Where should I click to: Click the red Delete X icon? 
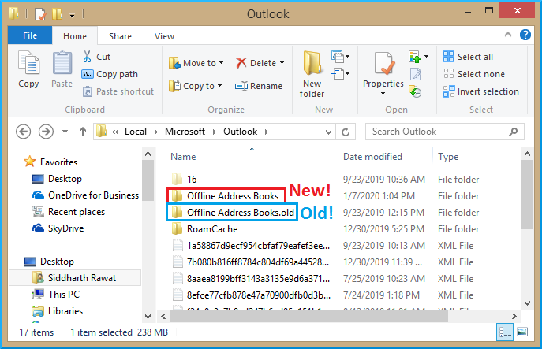click(x=241, y=63)
